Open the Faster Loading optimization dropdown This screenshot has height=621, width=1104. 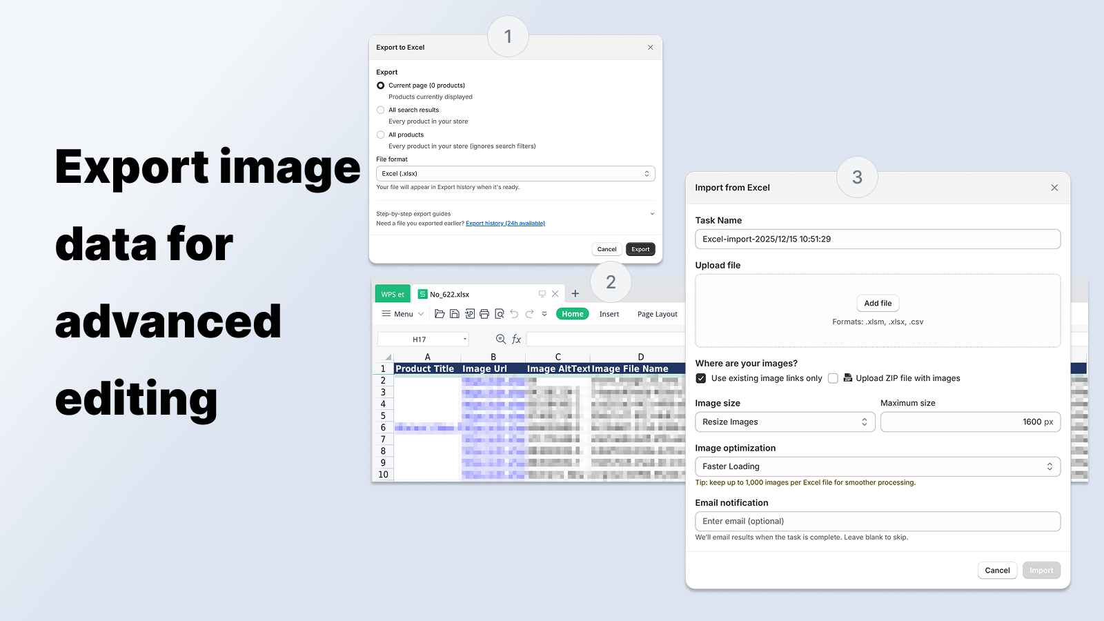point(878,466)
